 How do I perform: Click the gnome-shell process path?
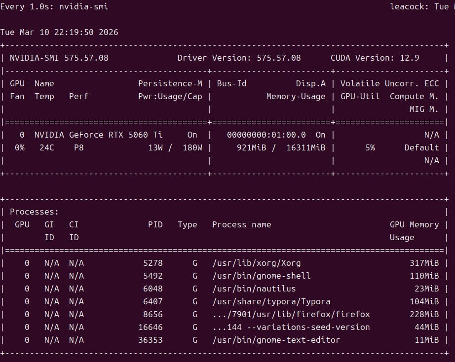tap(261, 276)
